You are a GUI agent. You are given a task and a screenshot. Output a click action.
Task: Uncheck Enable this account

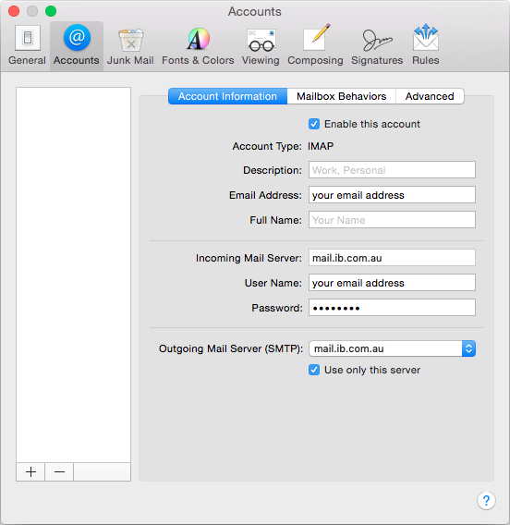(314, 124)
